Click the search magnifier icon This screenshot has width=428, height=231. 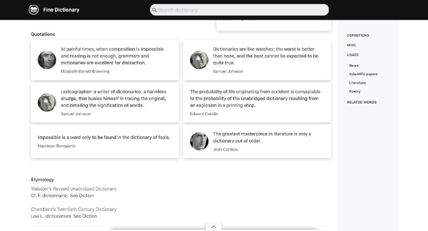tap(154, 10)
